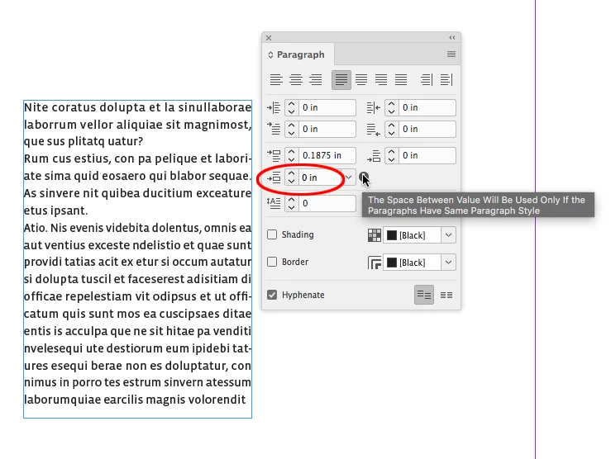This screenshot has width=611, height=459.
Task: Select Justify with last line centered
Action: click(361, 80)
